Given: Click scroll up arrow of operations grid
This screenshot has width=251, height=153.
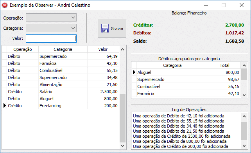Looking at the screenshot, I should tap(123, 49).
